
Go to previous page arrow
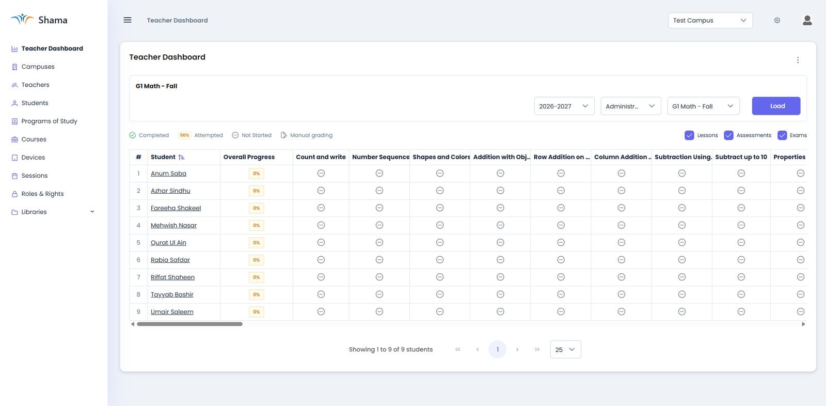[x=478, y=350]
